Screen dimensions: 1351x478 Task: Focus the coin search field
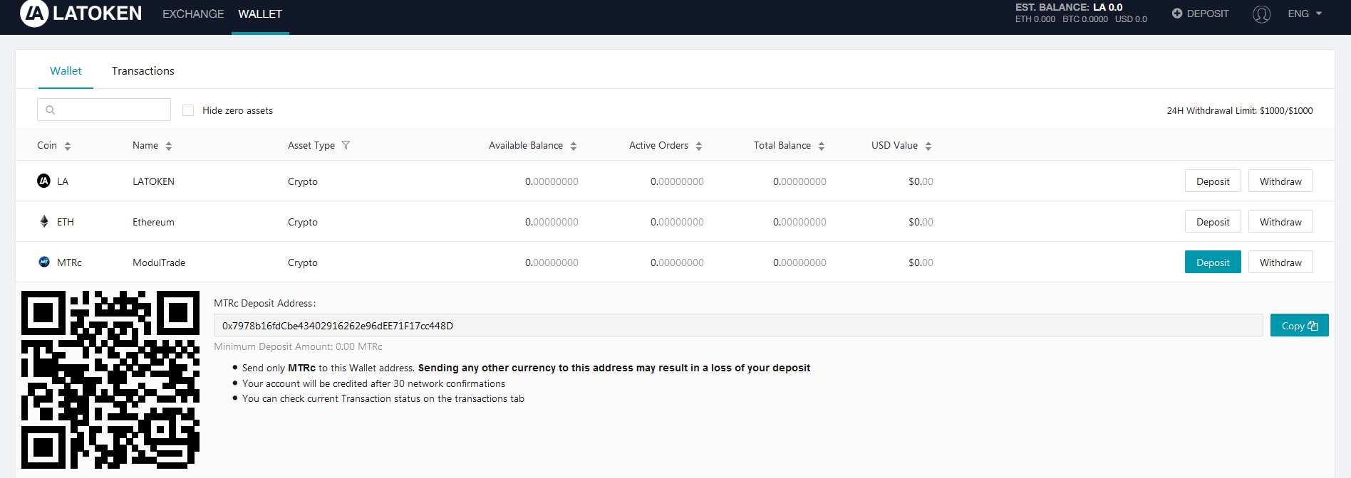point(104,110)
